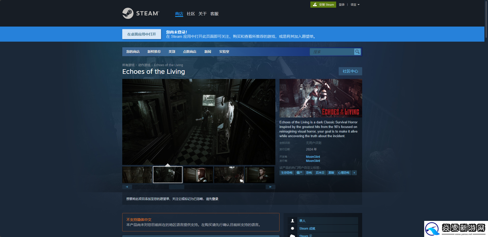This screenshot has height=237, width=488.
Task: Open the 新鲜推荐 menu
Action: (x=154, y=52)
